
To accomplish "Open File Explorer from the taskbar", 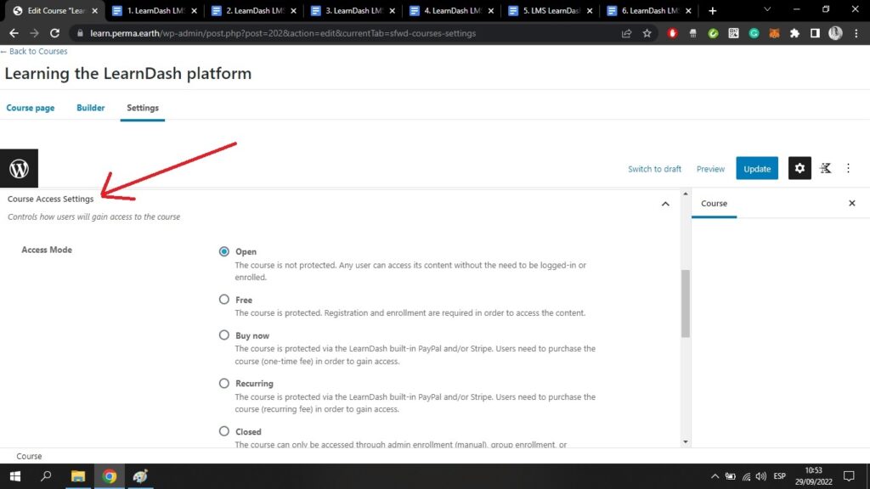I will pos(78,476).
